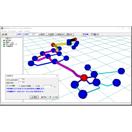Switch to the 計算実行 mode tab

pyautogui.click(x=42, y=34)
